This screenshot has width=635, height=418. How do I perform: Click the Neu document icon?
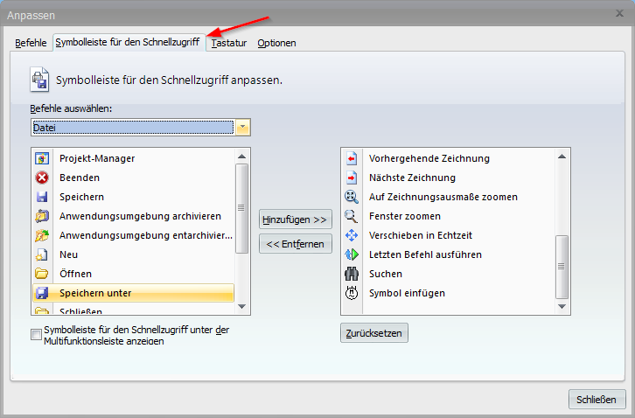42,254
